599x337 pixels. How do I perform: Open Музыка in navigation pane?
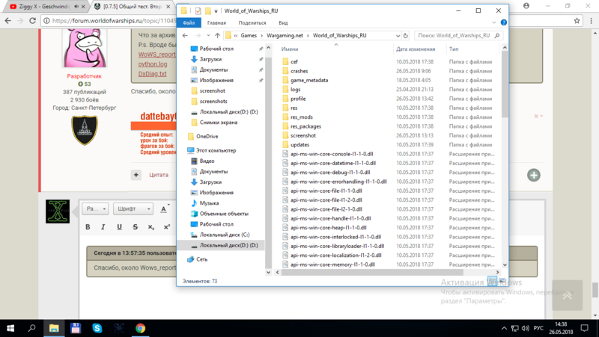tap(209, 203)
